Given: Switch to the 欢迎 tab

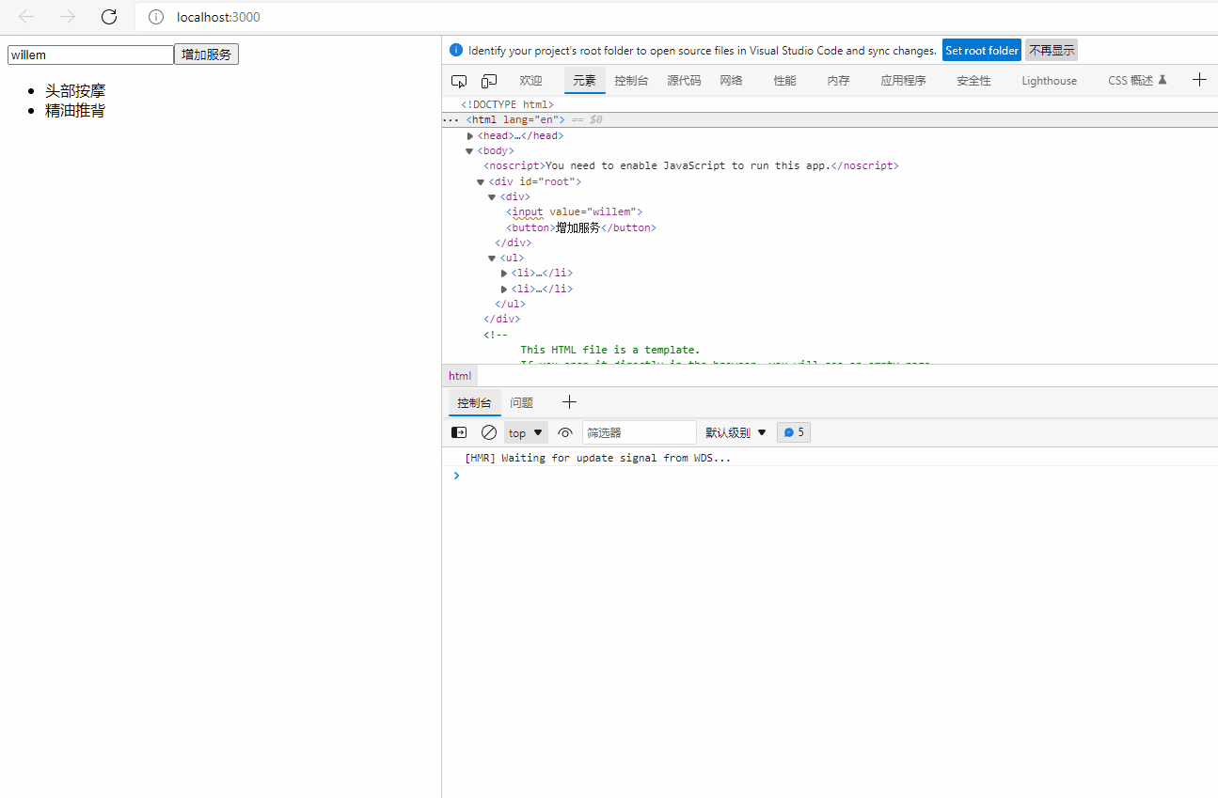Looking at the screenshot, I should coord(530,81).
